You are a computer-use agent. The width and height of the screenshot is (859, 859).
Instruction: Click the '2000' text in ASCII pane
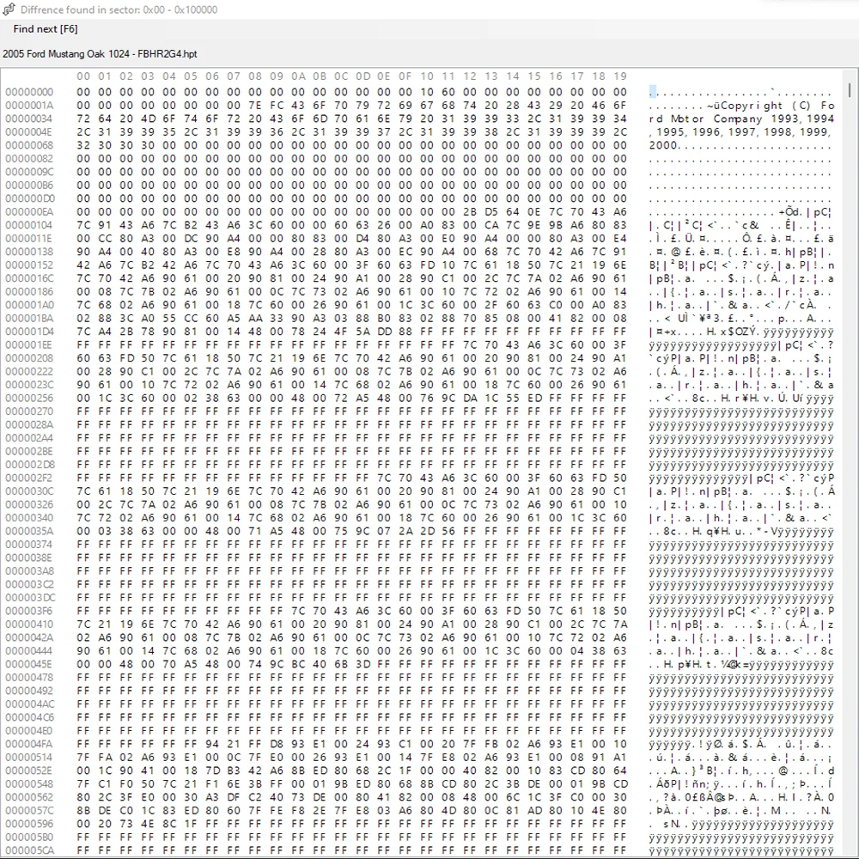click(663, 145)
